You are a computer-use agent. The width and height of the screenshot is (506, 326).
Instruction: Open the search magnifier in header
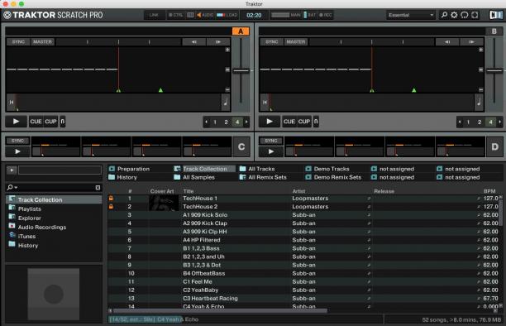(444, 15)
